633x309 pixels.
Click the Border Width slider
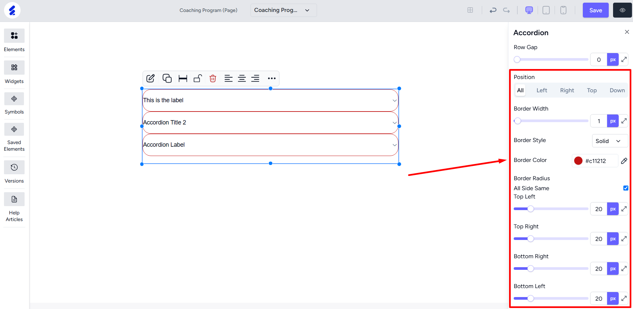pyautogui.click(x=551, y=121)
